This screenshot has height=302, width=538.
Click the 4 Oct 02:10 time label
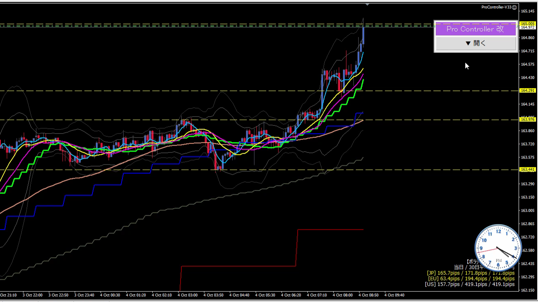162,295
